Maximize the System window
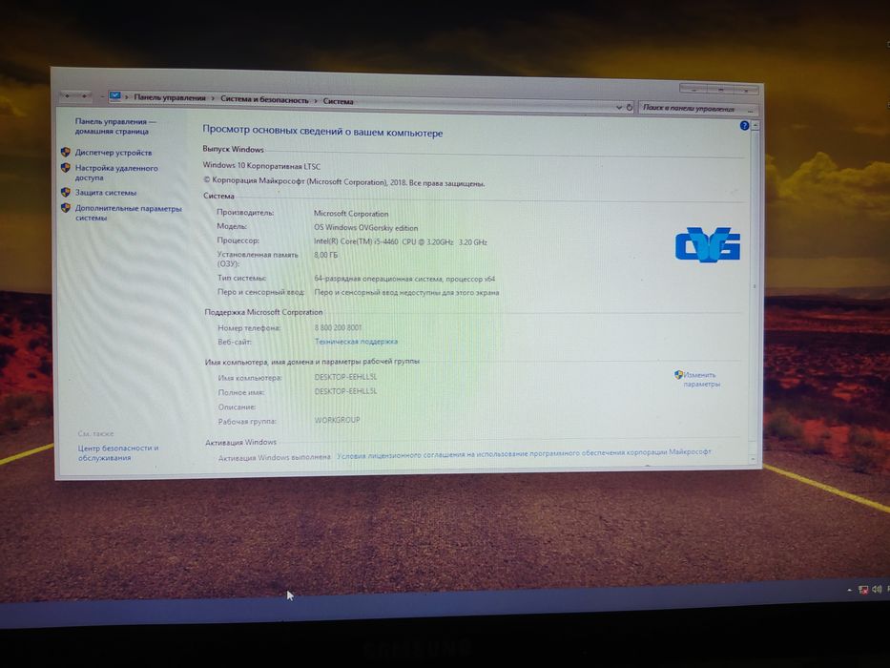Screen dimensions: 890x668 coord(719,89)
